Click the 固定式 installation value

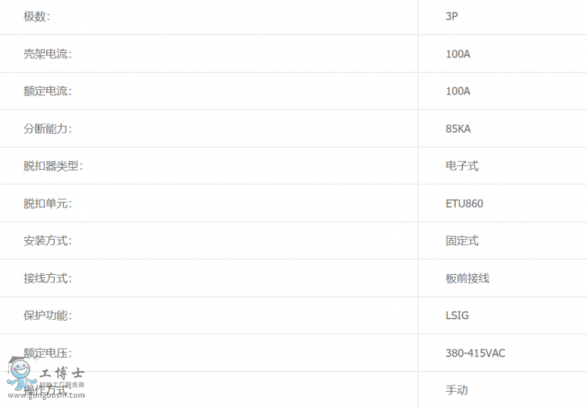462,241
